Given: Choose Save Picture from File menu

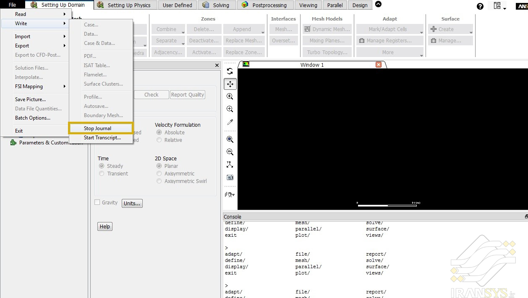Looking at the screenshot, I should point(35,99).
